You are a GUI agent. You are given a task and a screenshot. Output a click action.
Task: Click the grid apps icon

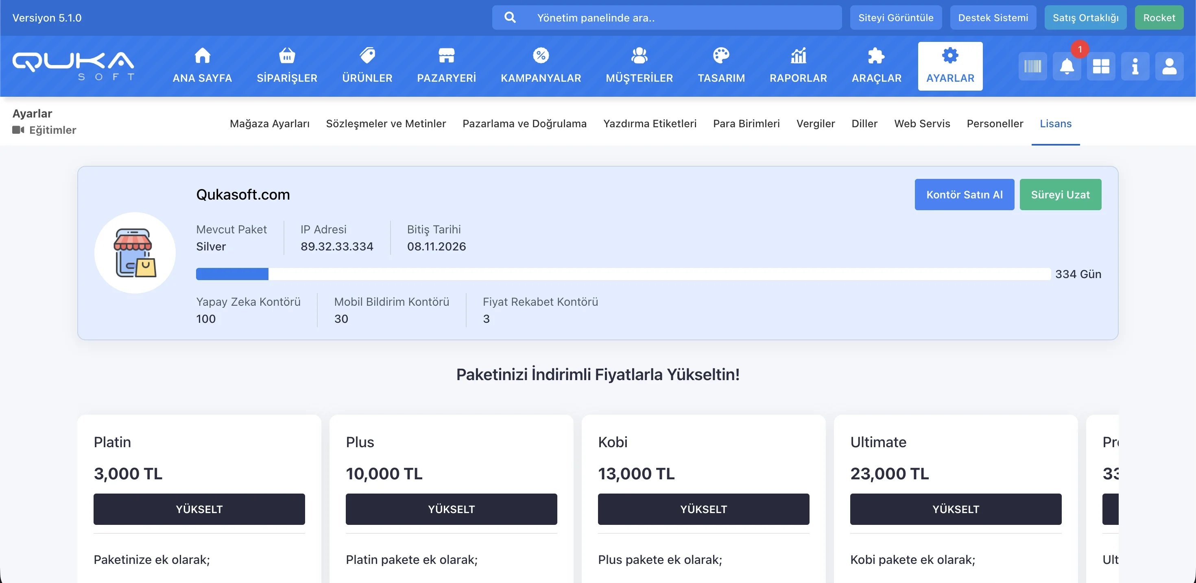[x=1101, y=66]
